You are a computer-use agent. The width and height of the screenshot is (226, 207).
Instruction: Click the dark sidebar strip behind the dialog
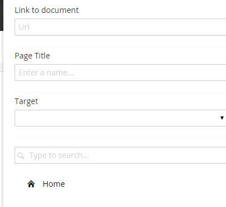[2, 15]
